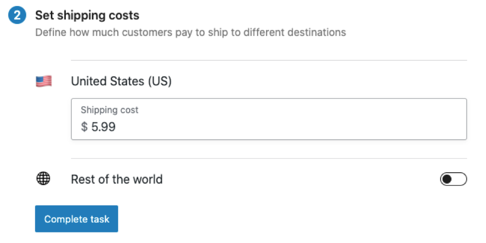486x243 pixels.
Task: Click the word "costs" in the heading
Action: coord(125,15)
